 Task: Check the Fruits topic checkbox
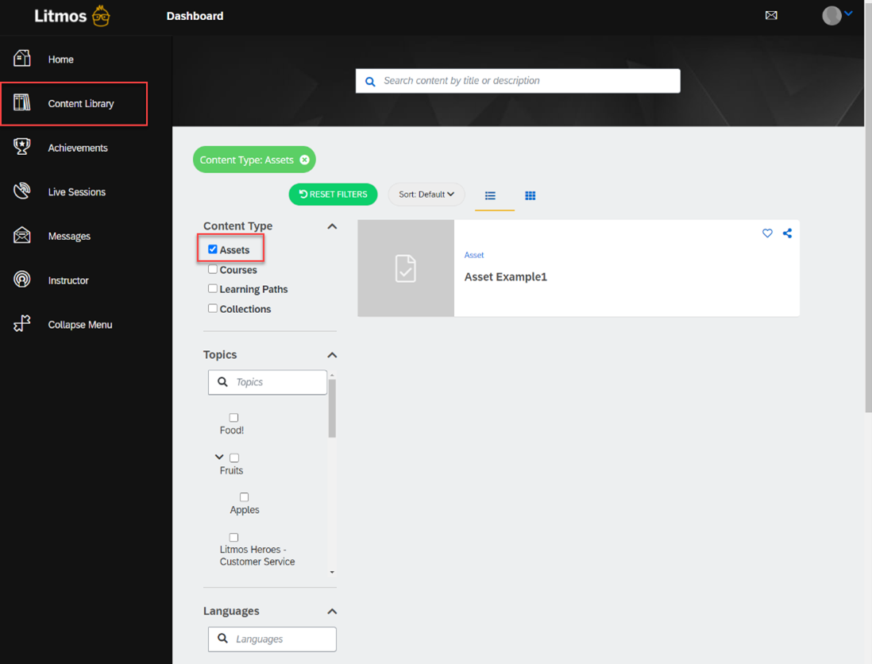(234, 457)
